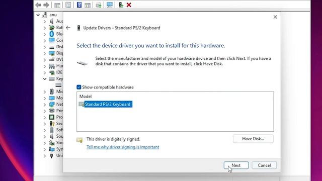This screenshot has width=322, height=181.
Task: Click the blue Help question mark icon
Action: (x=79, y=5)
